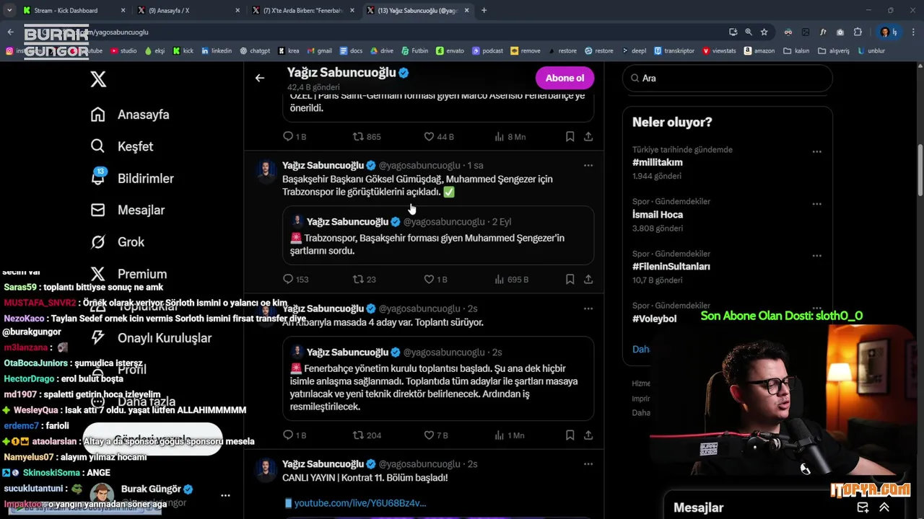Open Mesajlar in left sidebar
This screenshot has height=519, width=924.
(x=127, y=210)
